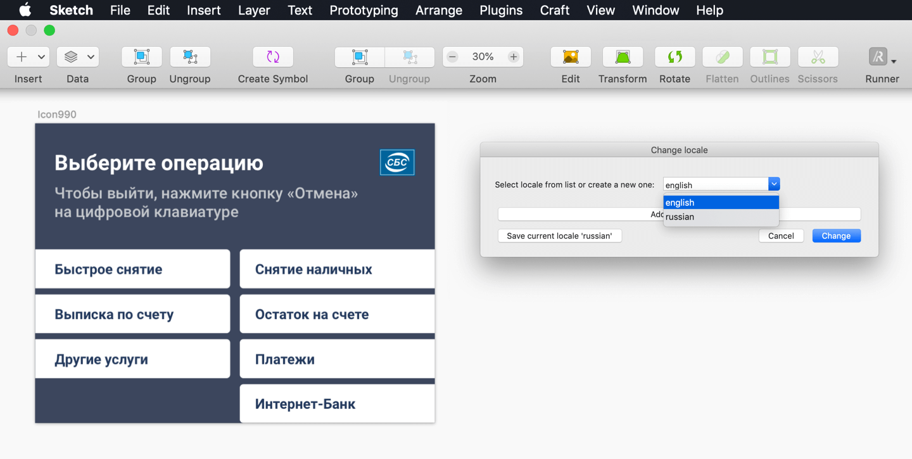This screenshot has width=912, height=459.
Task: Click the Outlines tool icon
Action: [x=769, y=57]
